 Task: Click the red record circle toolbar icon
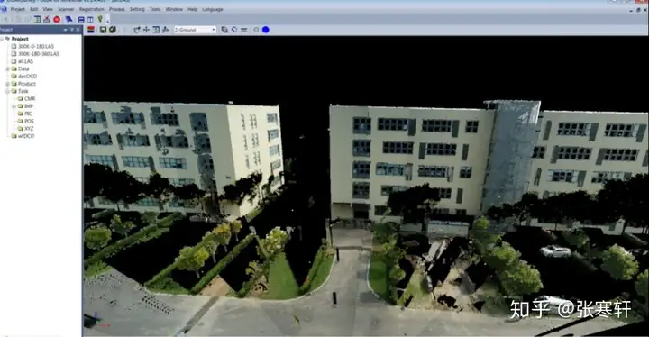(x=57, y=20)
